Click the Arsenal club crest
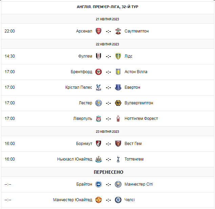 click(x=99, y=31)
